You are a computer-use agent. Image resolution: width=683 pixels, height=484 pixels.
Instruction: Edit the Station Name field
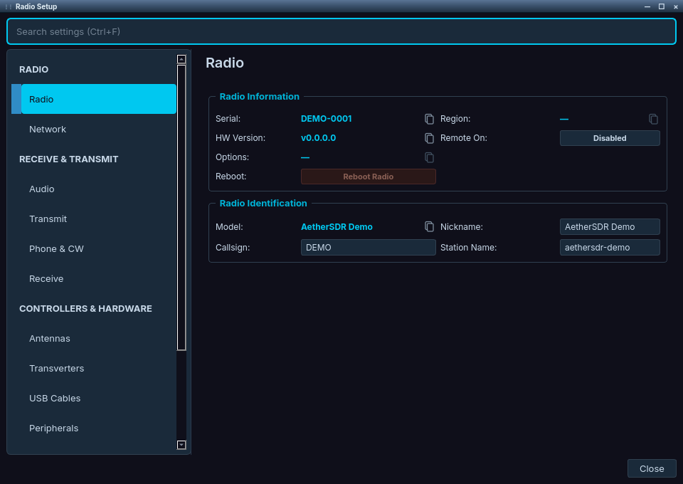610,248
